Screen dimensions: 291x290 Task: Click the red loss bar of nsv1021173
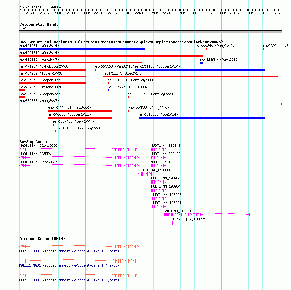click(190, 77)
